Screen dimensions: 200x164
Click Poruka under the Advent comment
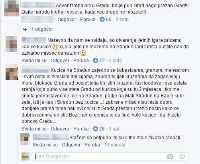[x=88, y=20]
